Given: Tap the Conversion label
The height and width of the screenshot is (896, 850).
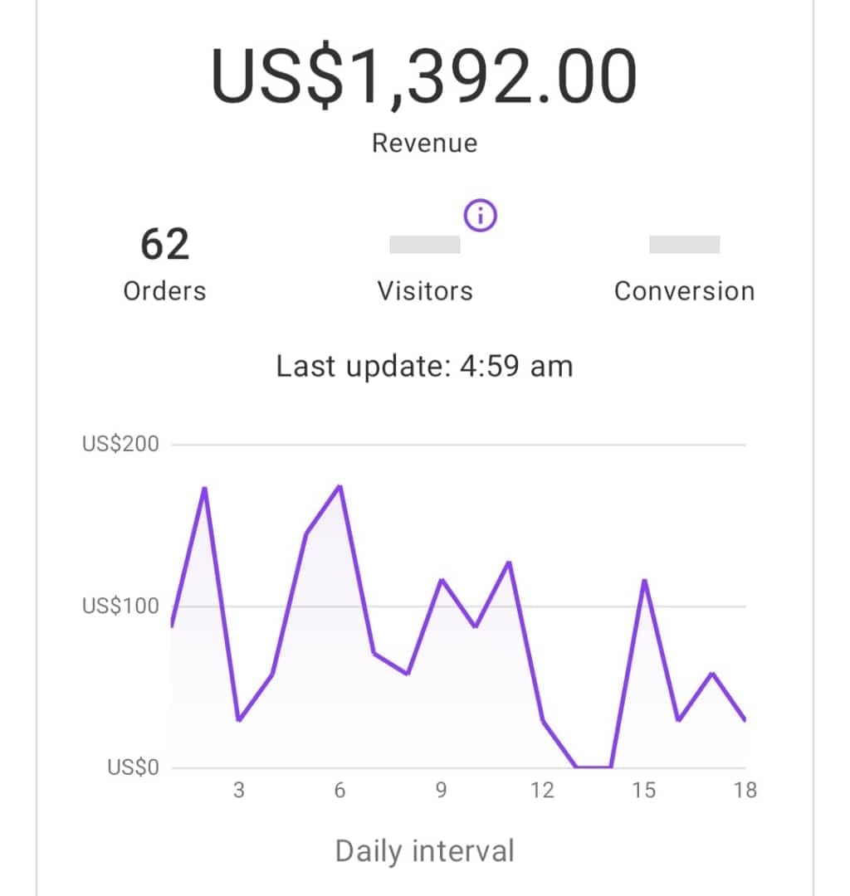Looking at the screenshot, I should (684, 291).
